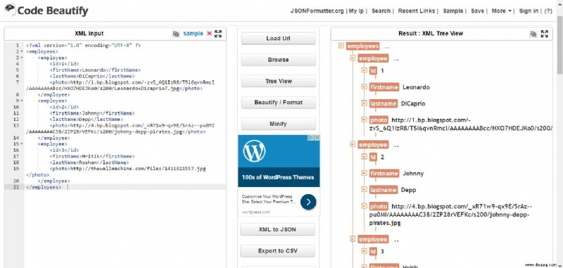Close the advertisement with X icon

pyautogui.click(x=317, y=138)
